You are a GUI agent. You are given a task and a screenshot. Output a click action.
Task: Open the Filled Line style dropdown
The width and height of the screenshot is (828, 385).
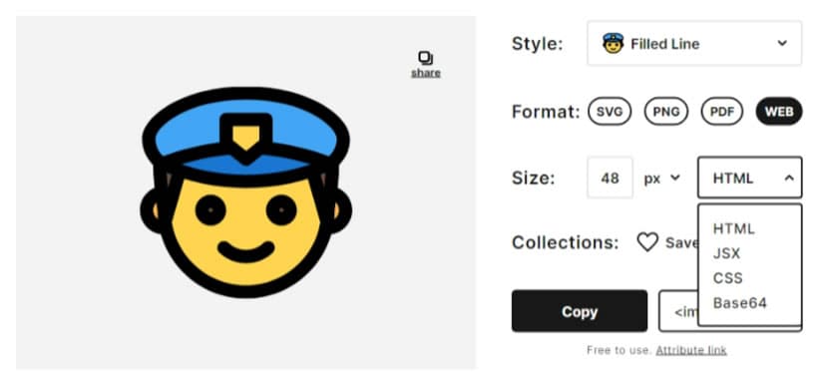694,43
